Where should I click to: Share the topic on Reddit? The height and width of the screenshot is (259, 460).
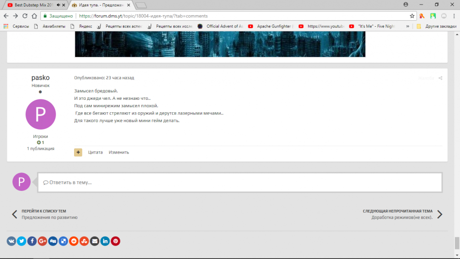74,241
